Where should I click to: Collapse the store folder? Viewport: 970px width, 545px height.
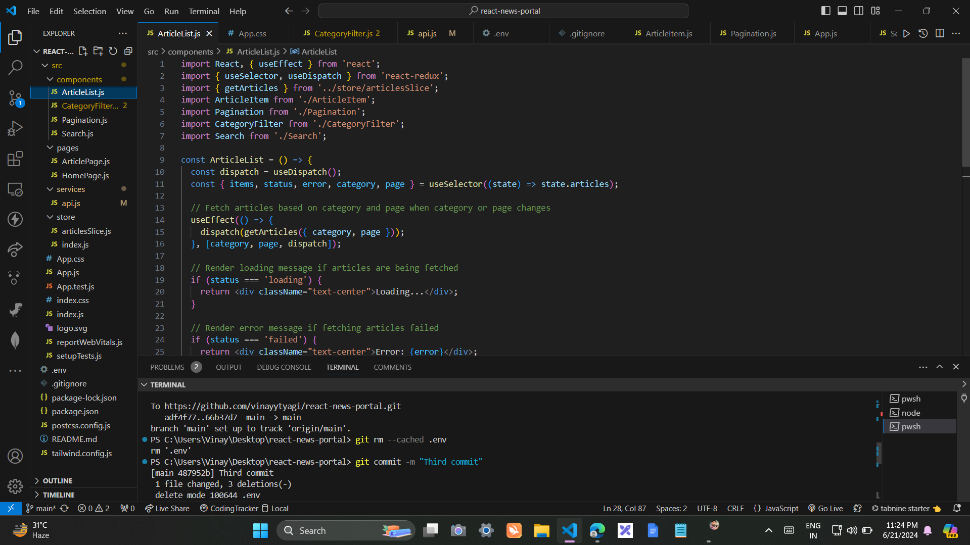[50, 217]
